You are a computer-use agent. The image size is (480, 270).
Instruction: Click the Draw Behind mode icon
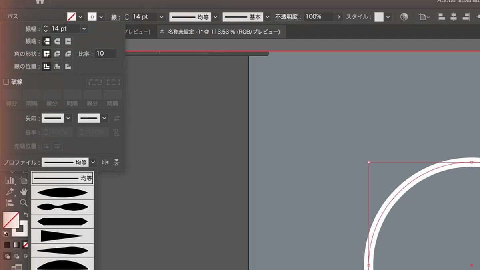point(17,256)
